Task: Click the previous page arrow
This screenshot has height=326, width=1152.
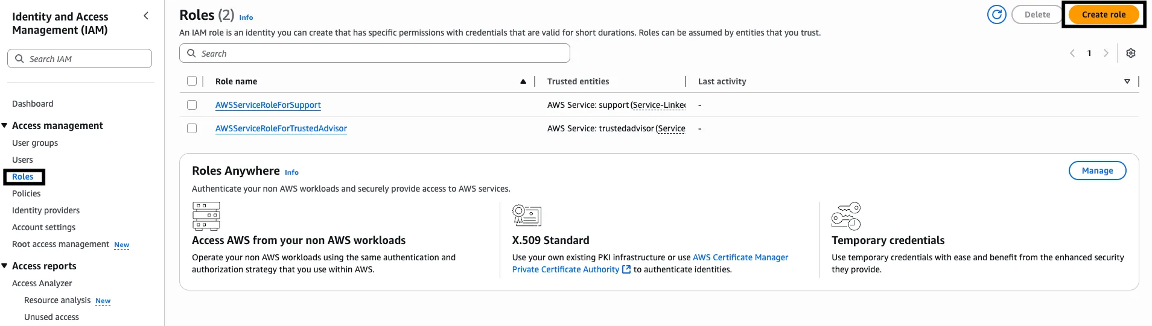Action: [1072, 53]
